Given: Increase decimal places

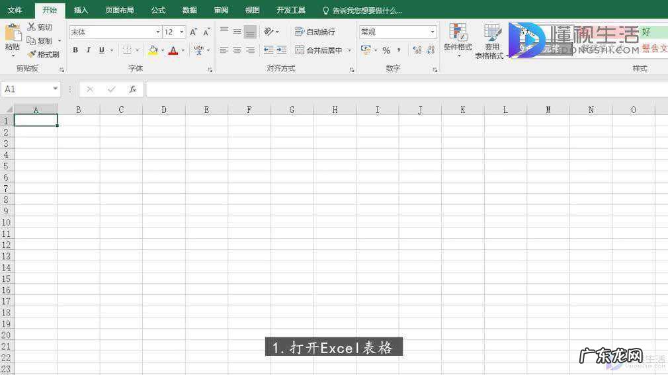Looking at the screenshot, I should click(x=417, y=50).
